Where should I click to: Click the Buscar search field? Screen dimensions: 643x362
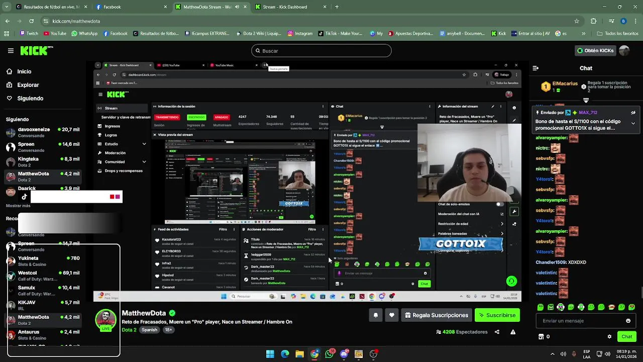click(321, 51)
